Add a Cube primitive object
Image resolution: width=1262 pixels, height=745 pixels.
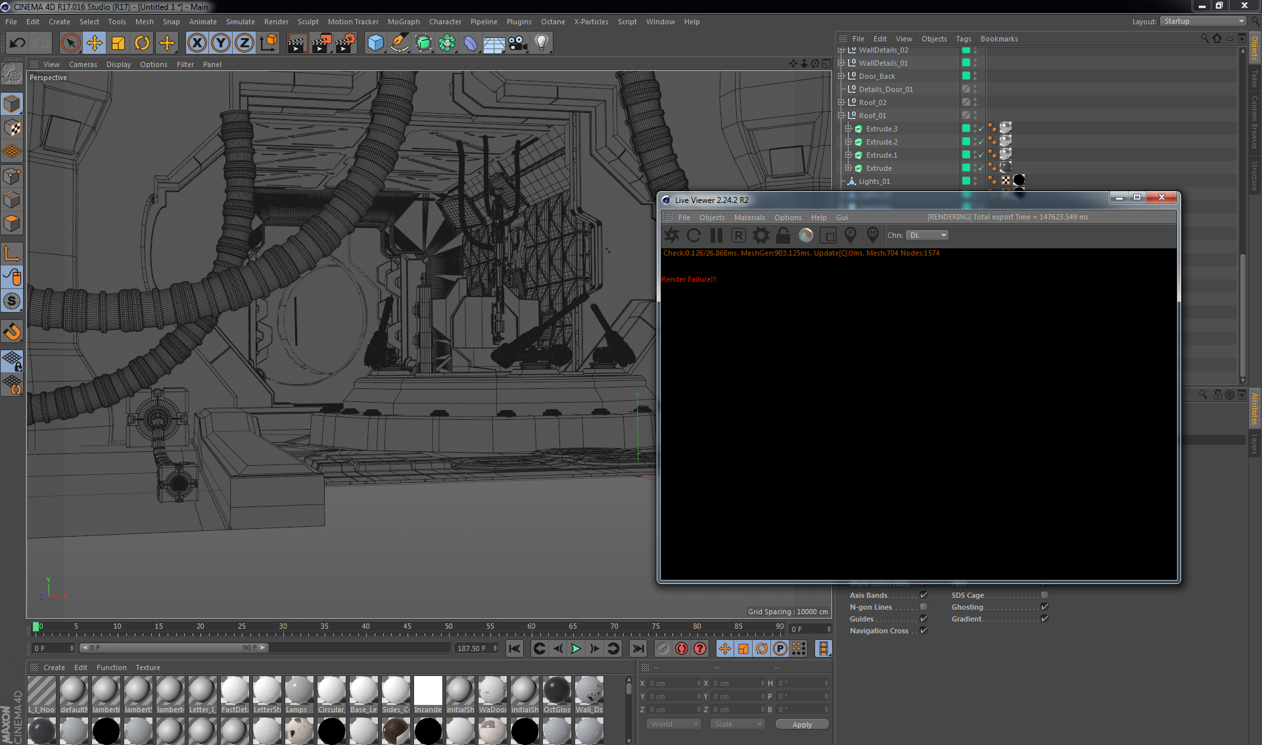(x=375, y=43)
